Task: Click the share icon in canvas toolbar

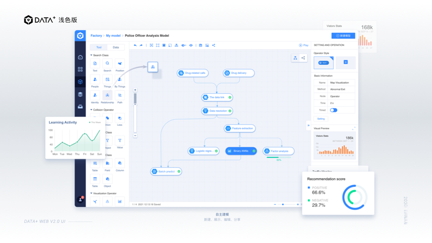Action: 213,45
